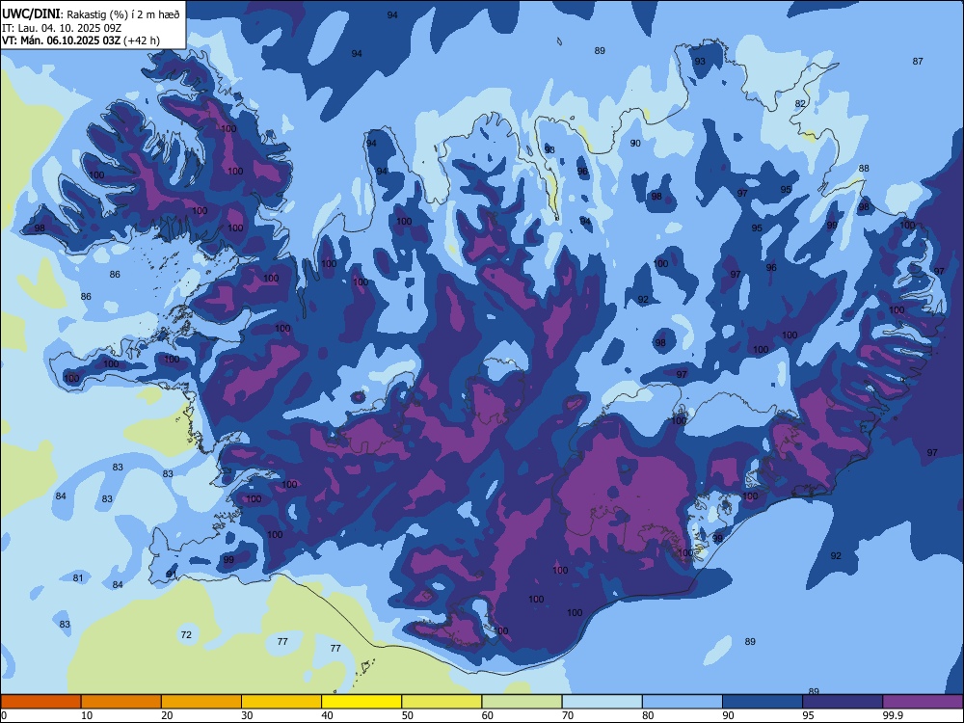964x723 pixels.
Task: Pick the pale green 60–70 legend swatch
Action: [x=522, y=702]
